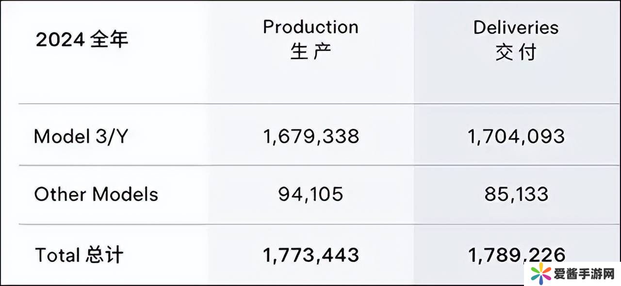Click the 全年 text in the header

(x=109, y=40)
